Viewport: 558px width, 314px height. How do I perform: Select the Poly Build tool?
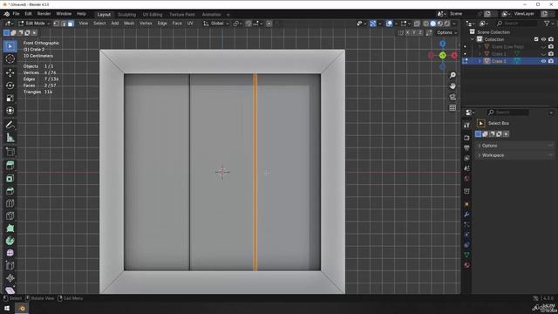coord(10,229)
